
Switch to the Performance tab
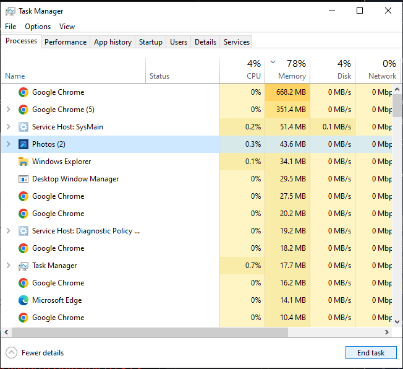tap(66, 42)
